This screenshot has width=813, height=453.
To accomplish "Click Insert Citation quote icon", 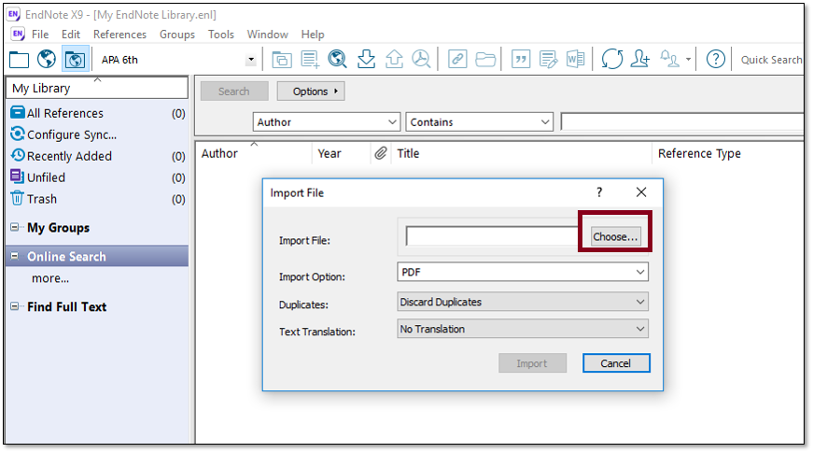I will 521,59.
